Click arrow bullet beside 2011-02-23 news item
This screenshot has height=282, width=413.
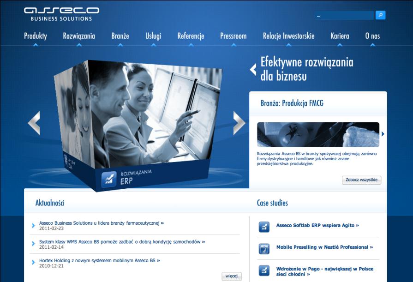[x=33, y=225]
